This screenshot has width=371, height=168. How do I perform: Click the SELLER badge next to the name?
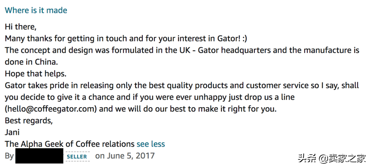(x=77, y=157)
